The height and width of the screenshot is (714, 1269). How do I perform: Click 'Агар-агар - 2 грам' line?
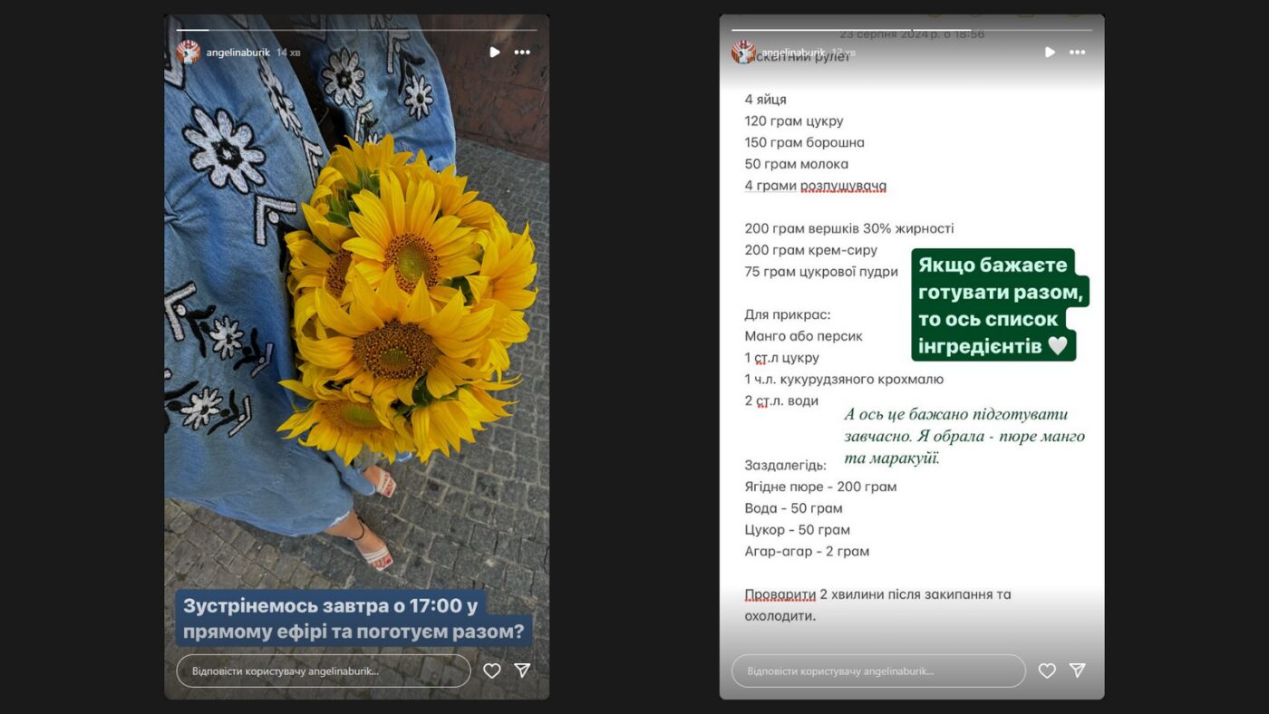(x=807, y=552)
